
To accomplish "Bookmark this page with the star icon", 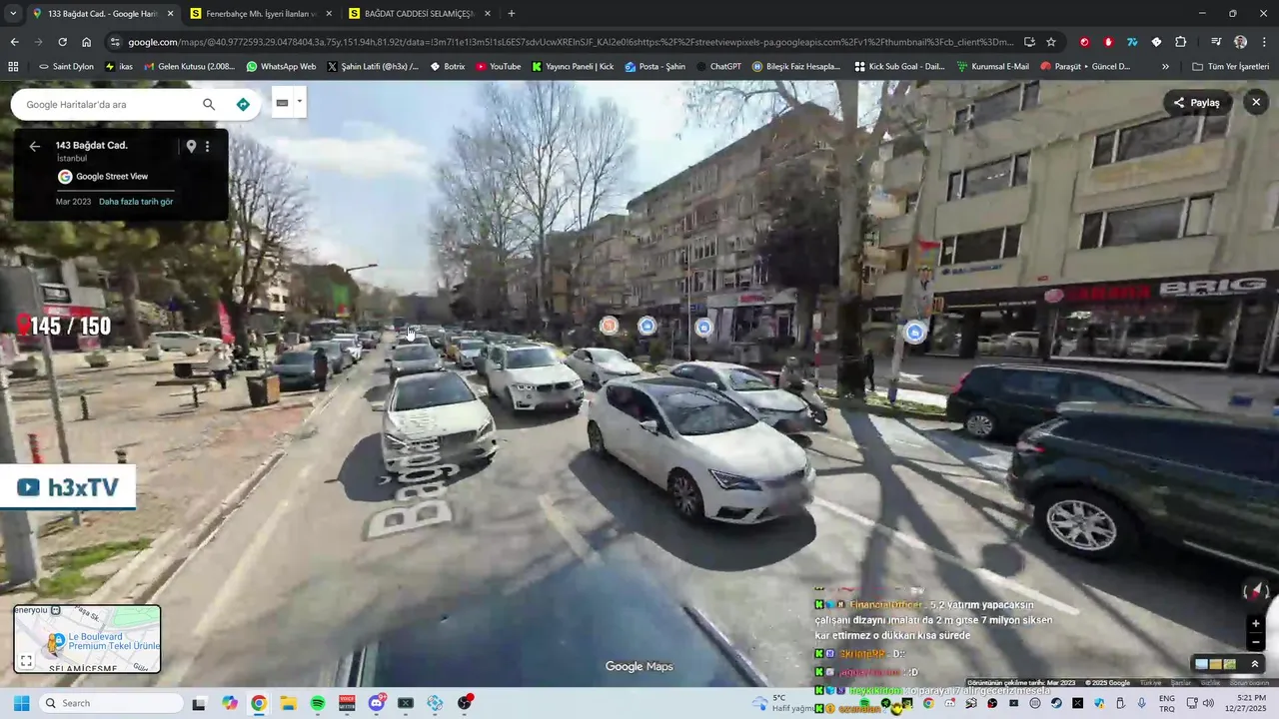I will 1051,42.
